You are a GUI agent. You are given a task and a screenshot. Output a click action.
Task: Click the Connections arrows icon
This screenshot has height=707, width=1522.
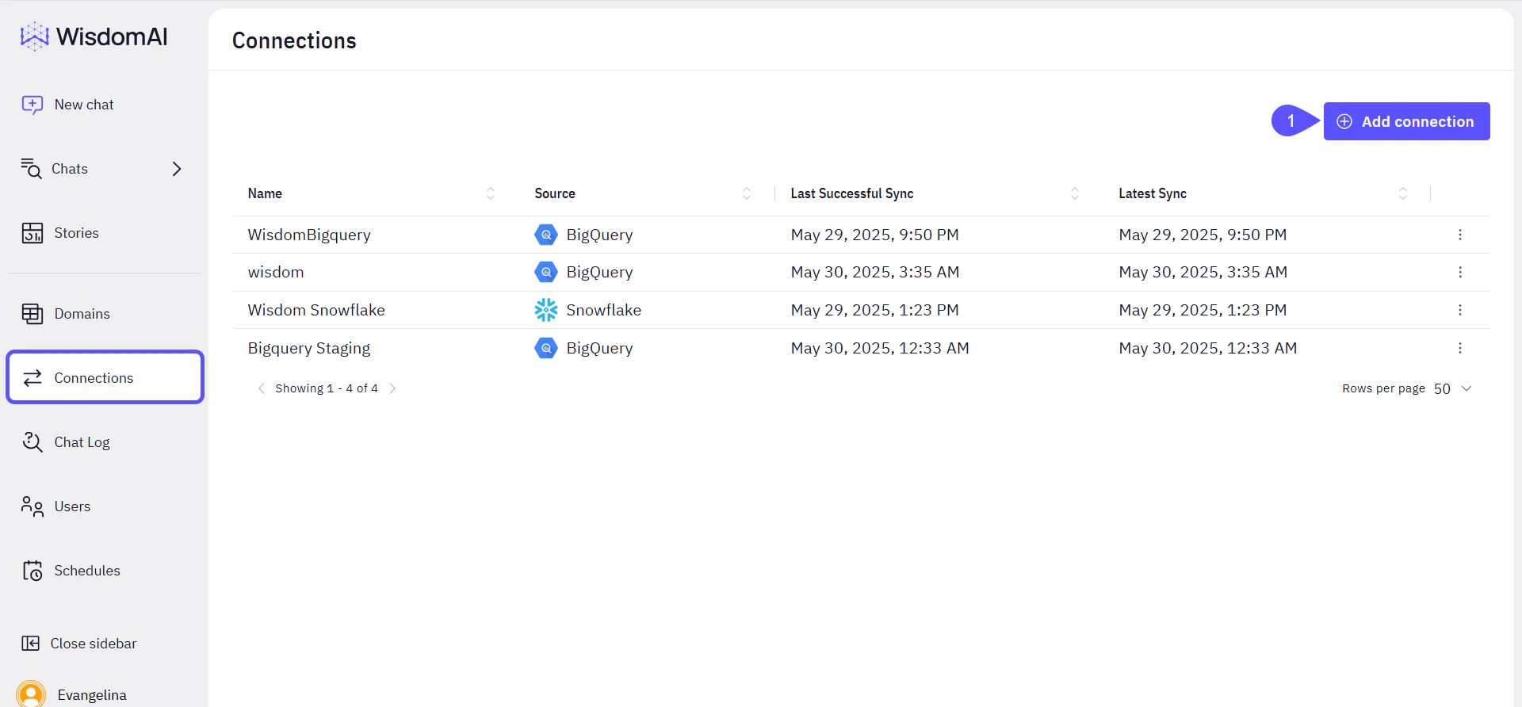pos(33,378)
